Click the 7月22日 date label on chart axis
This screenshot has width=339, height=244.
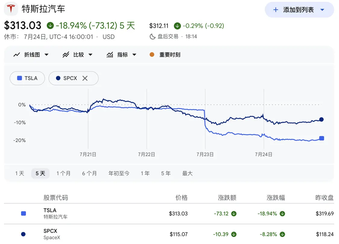[x=146, y=155]
